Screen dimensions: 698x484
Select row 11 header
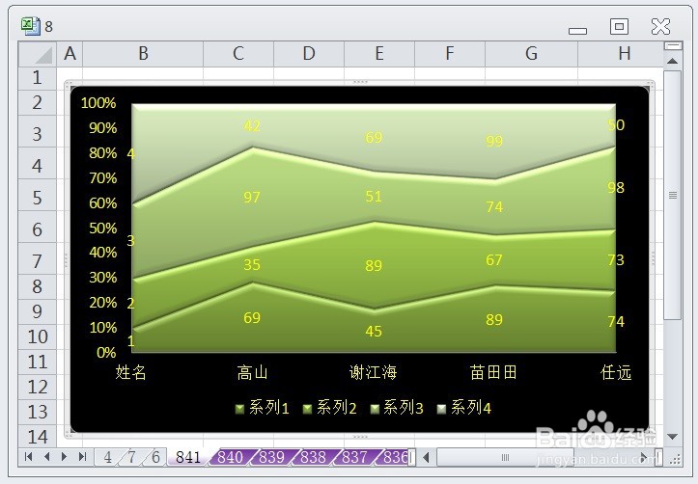point(38,362)
